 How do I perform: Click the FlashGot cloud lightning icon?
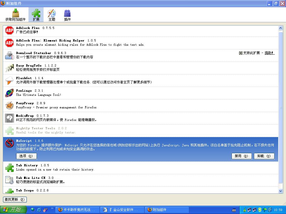[9, 81]
